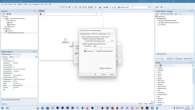The image size is (195, 110).
Task: Click the Object Inspector search magnifier
Action: tap(36, 57)
